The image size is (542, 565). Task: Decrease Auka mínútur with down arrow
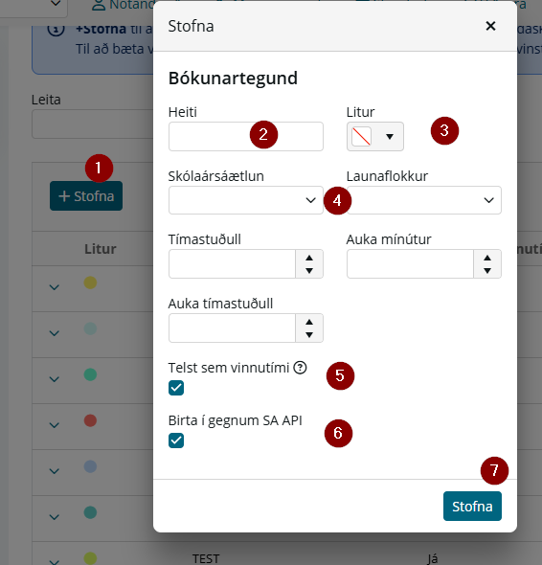[x=487, y=271]
